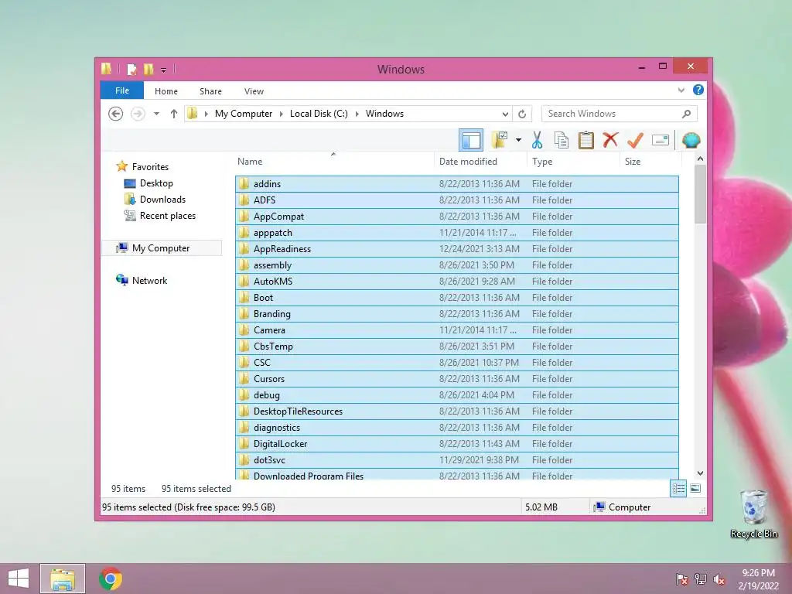Click the red X Delete icon
Viewport: 792px width, 594px height.
tap(610, 140)
